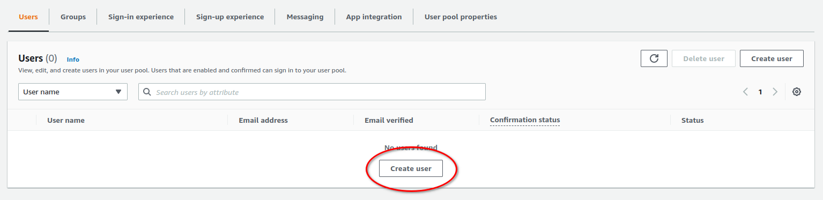Open the Sign-up experience tab
The width and height of the screenshot is (823, 200).
tap(230, 17)
